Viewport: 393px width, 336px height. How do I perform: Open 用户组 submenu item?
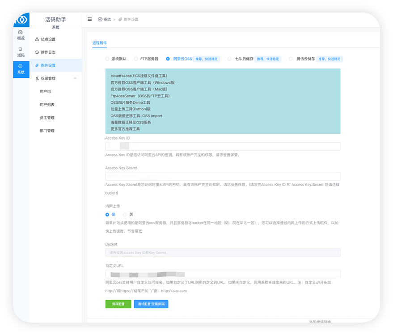click(45, 92)
